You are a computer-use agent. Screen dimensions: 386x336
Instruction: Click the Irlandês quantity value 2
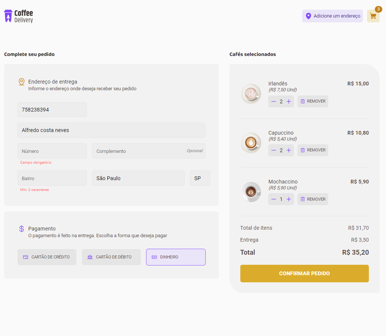click(281, 101)
